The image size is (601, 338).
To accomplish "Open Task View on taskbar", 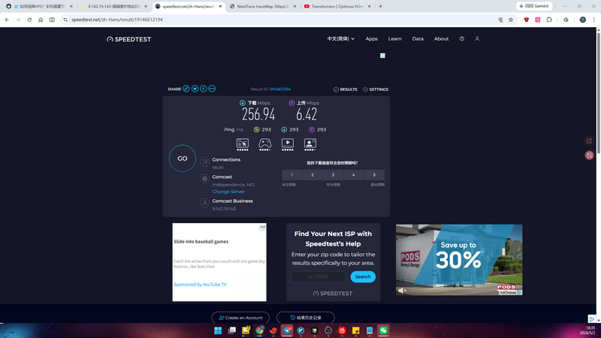I will pyautogui.click(x=232, y=330).
